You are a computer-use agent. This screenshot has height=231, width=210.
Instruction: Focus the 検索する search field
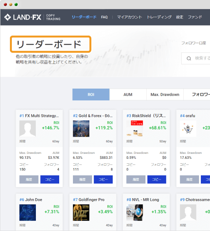[x=196, y=58]
